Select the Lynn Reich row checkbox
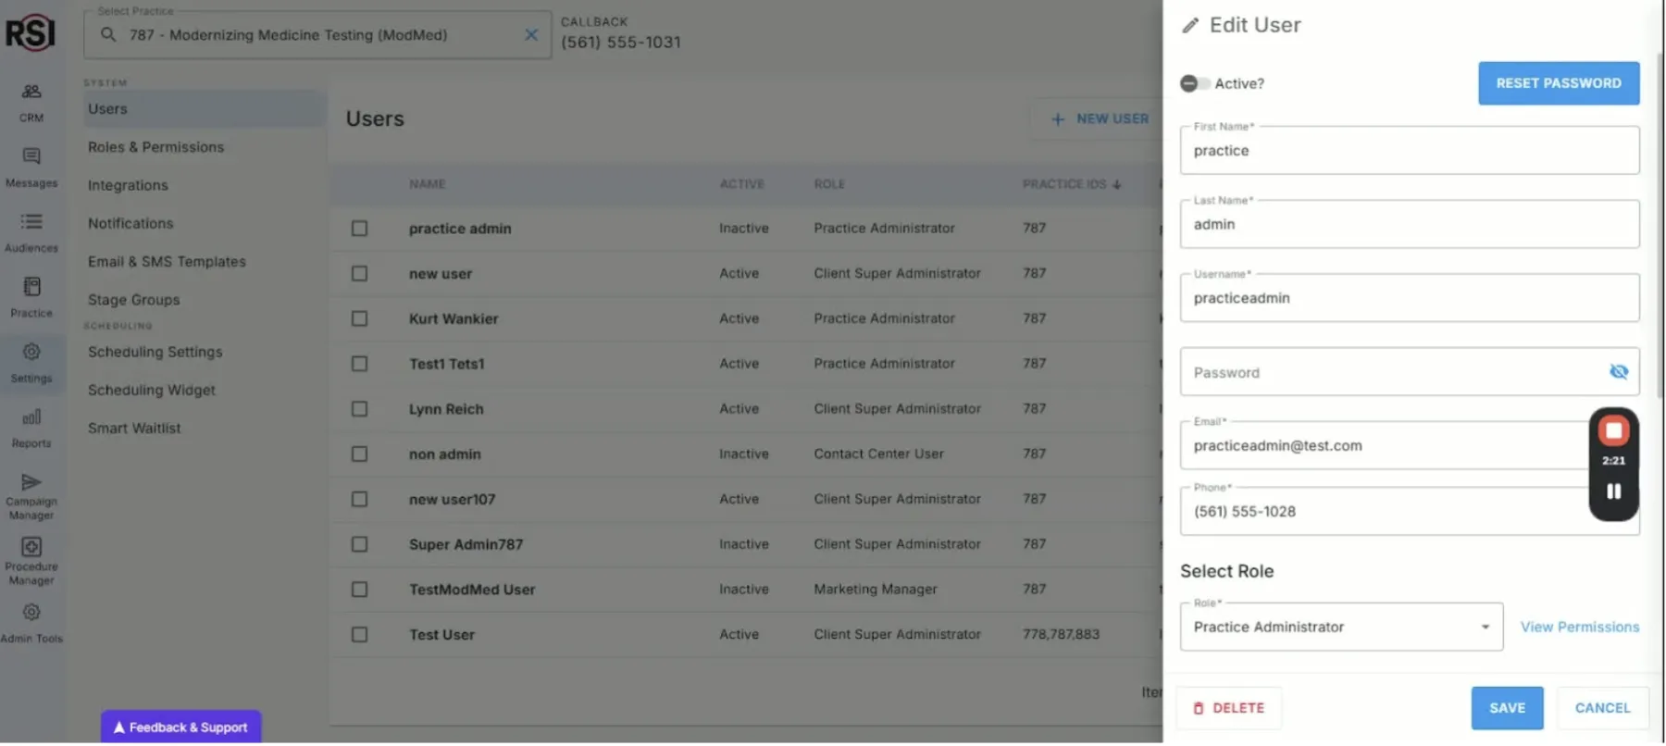 coord(359,409)
